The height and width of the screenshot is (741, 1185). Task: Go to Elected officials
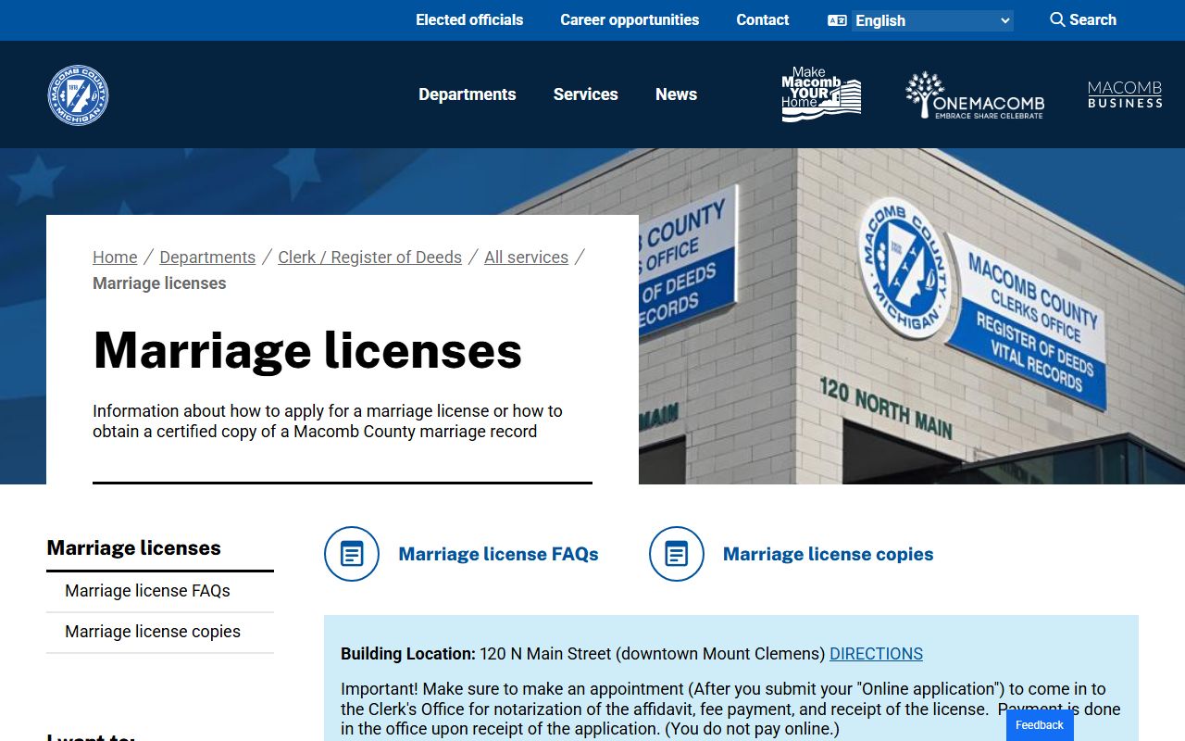[469, 19]
